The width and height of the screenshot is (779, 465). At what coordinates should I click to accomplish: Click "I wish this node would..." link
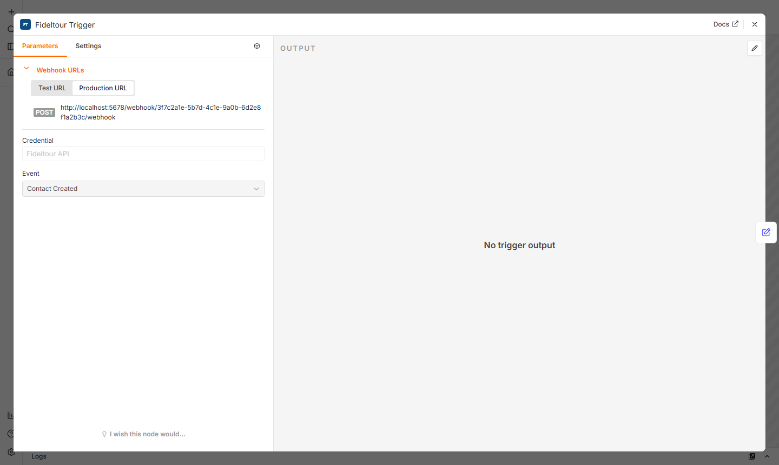point(148,434)
